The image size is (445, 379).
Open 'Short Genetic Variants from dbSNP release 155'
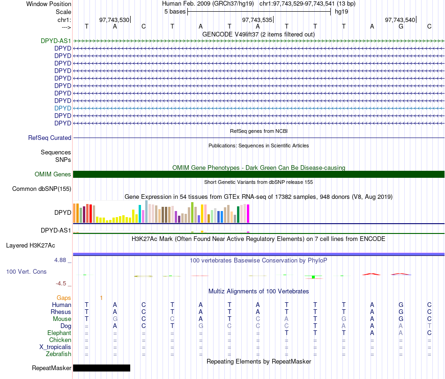(259, 182)
